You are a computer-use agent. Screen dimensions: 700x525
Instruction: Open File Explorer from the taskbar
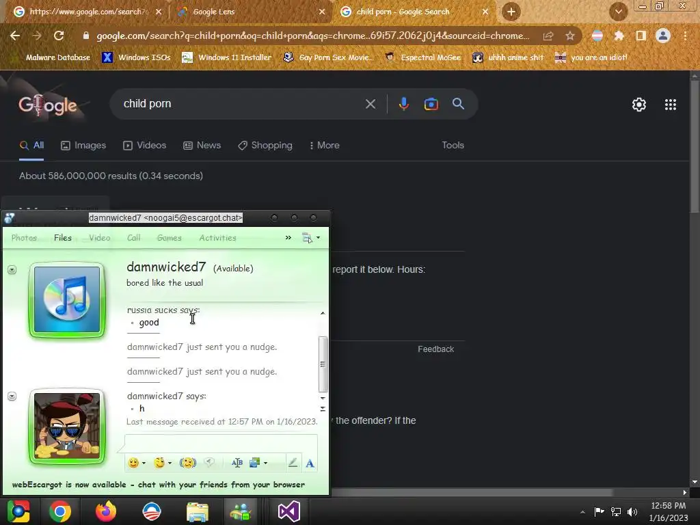(198, 511)
